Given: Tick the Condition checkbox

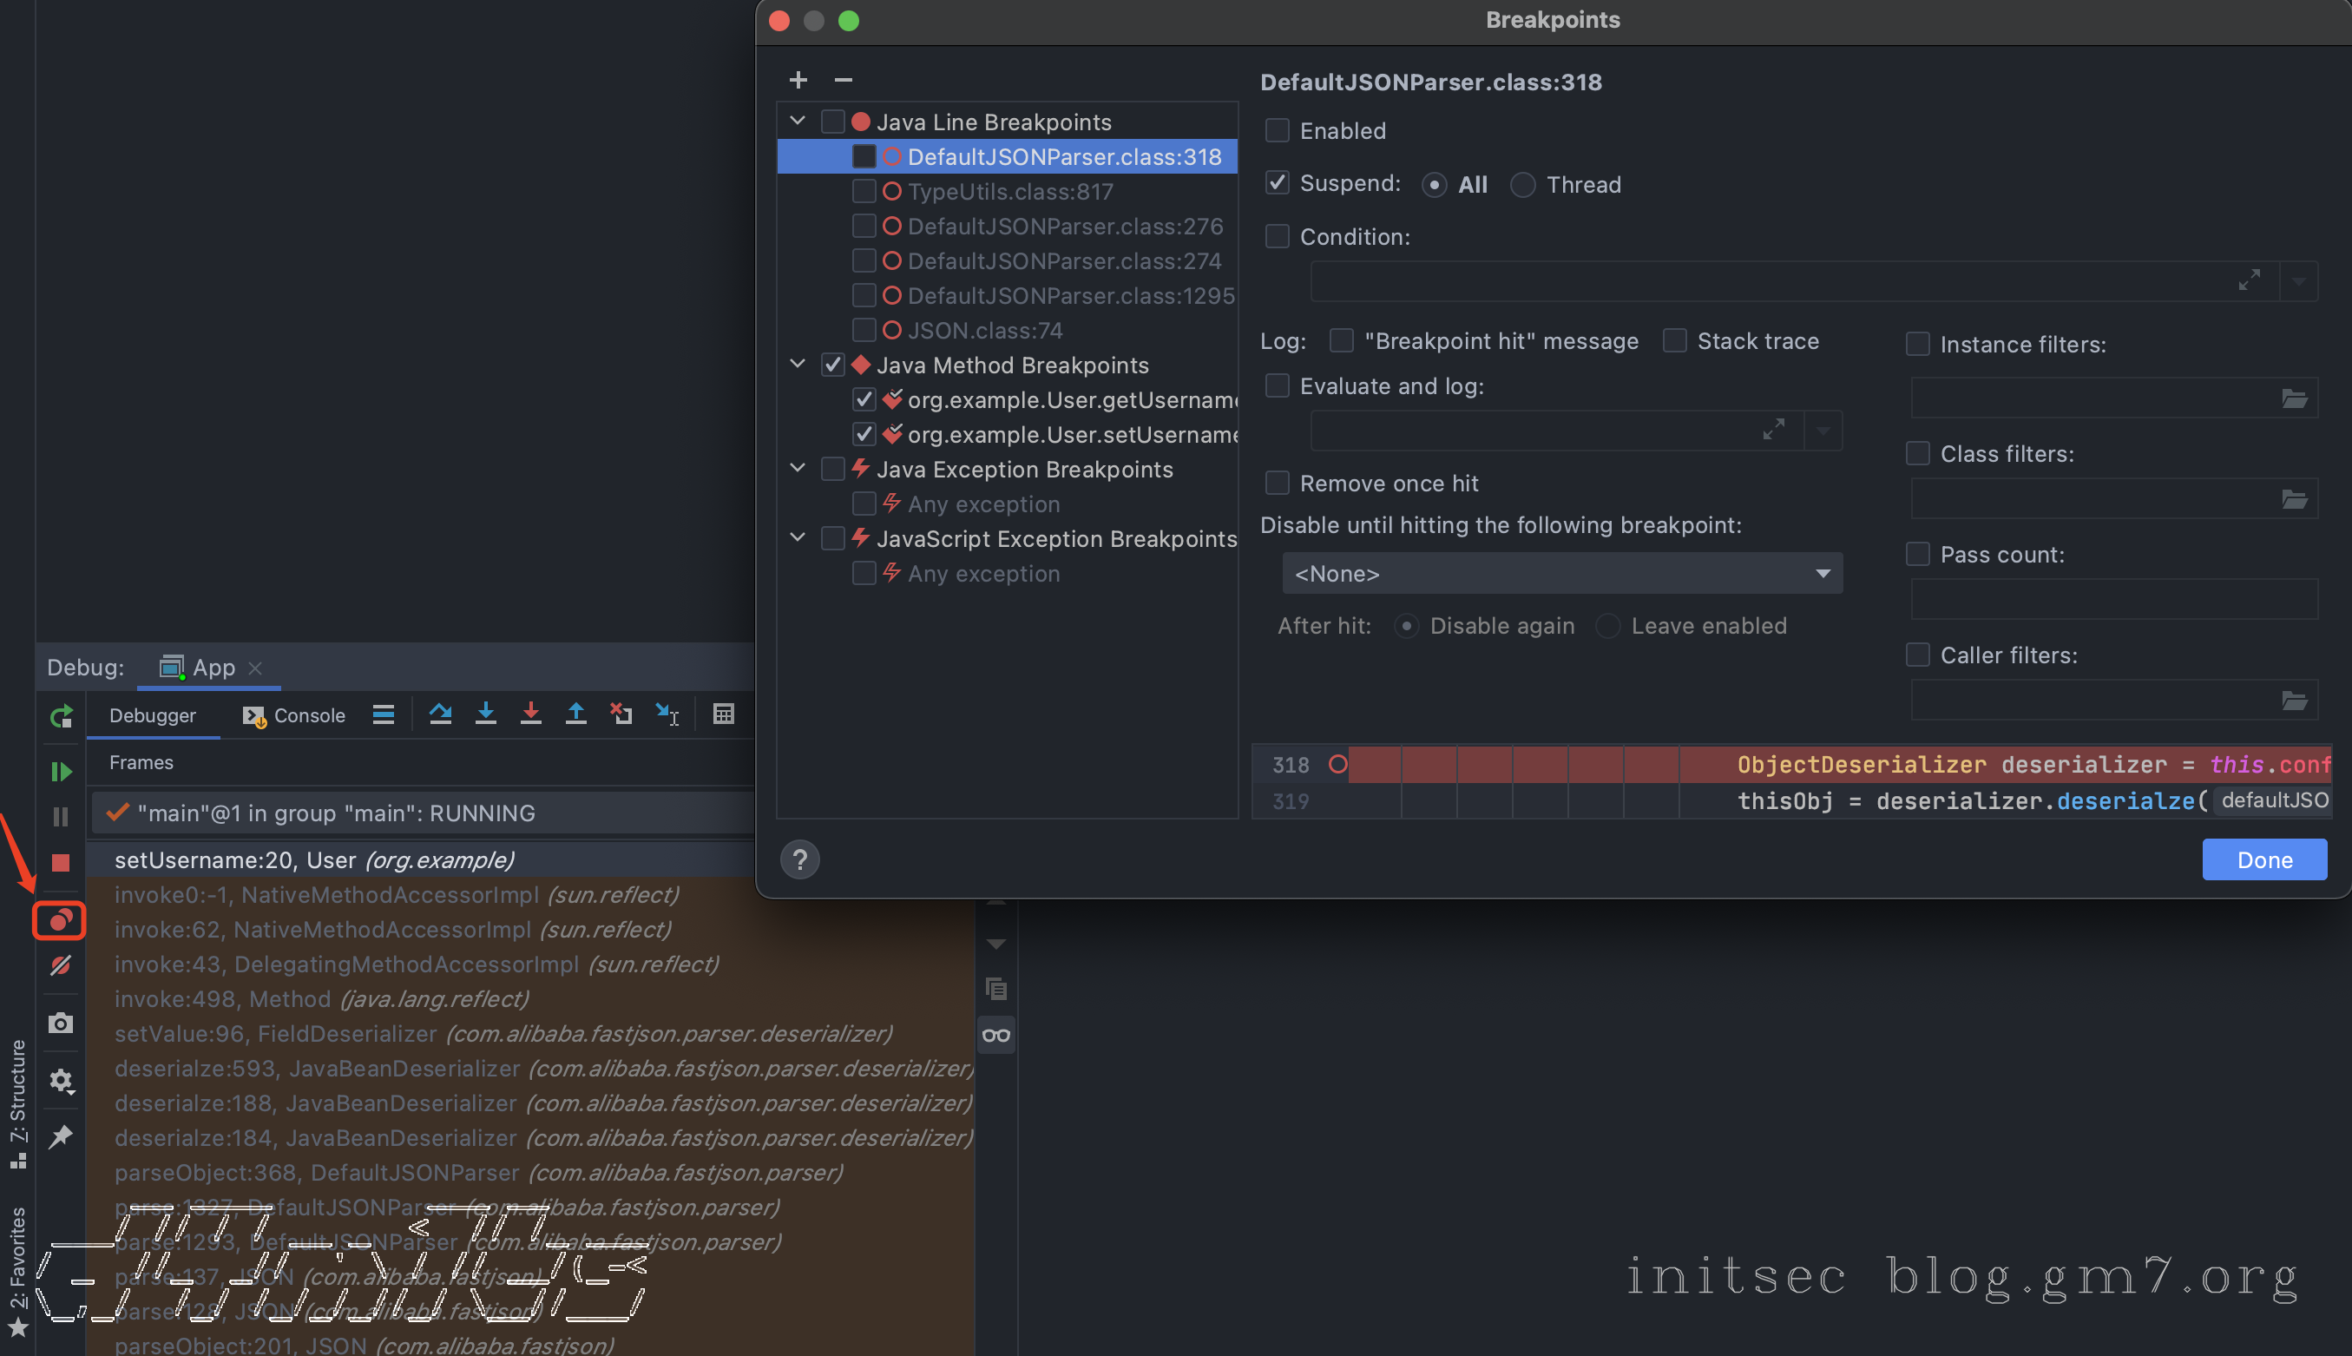Looking at the screenshot, I should pos(1278,236).
